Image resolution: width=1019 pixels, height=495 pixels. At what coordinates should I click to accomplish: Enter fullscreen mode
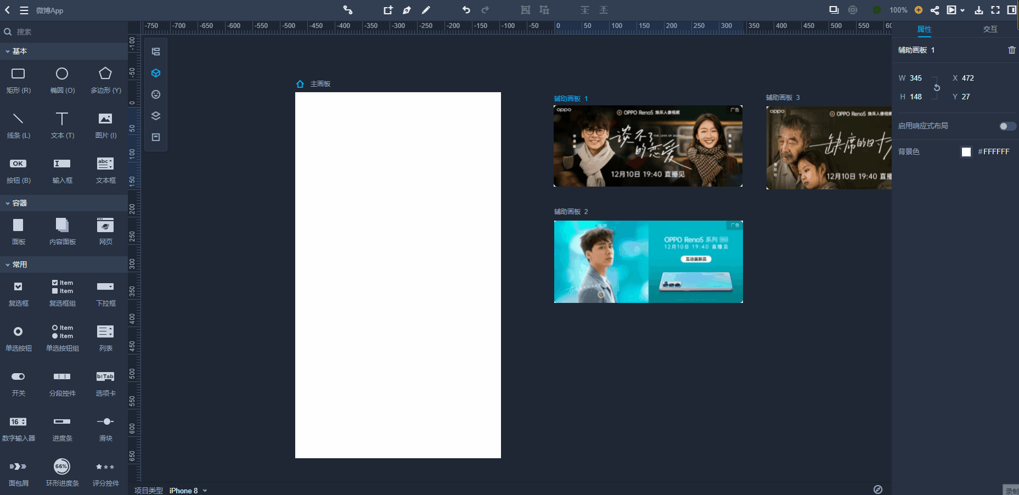(995, 10)
